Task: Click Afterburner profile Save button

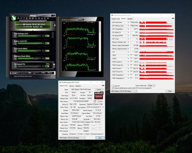Action: (30, 73)
